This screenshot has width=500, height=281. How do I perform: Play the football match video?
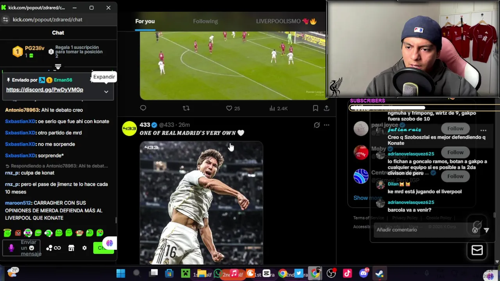232,66
